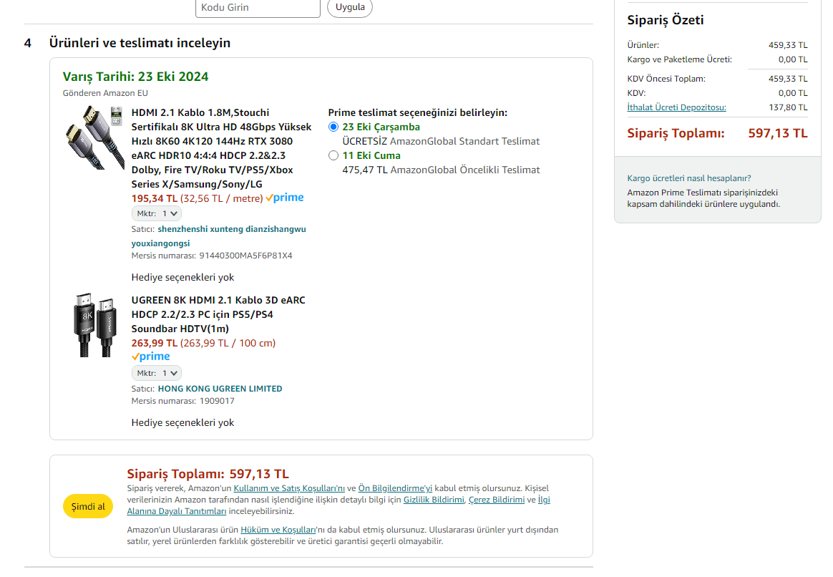Click the Uygula button to apply code

tap(349, 7)
